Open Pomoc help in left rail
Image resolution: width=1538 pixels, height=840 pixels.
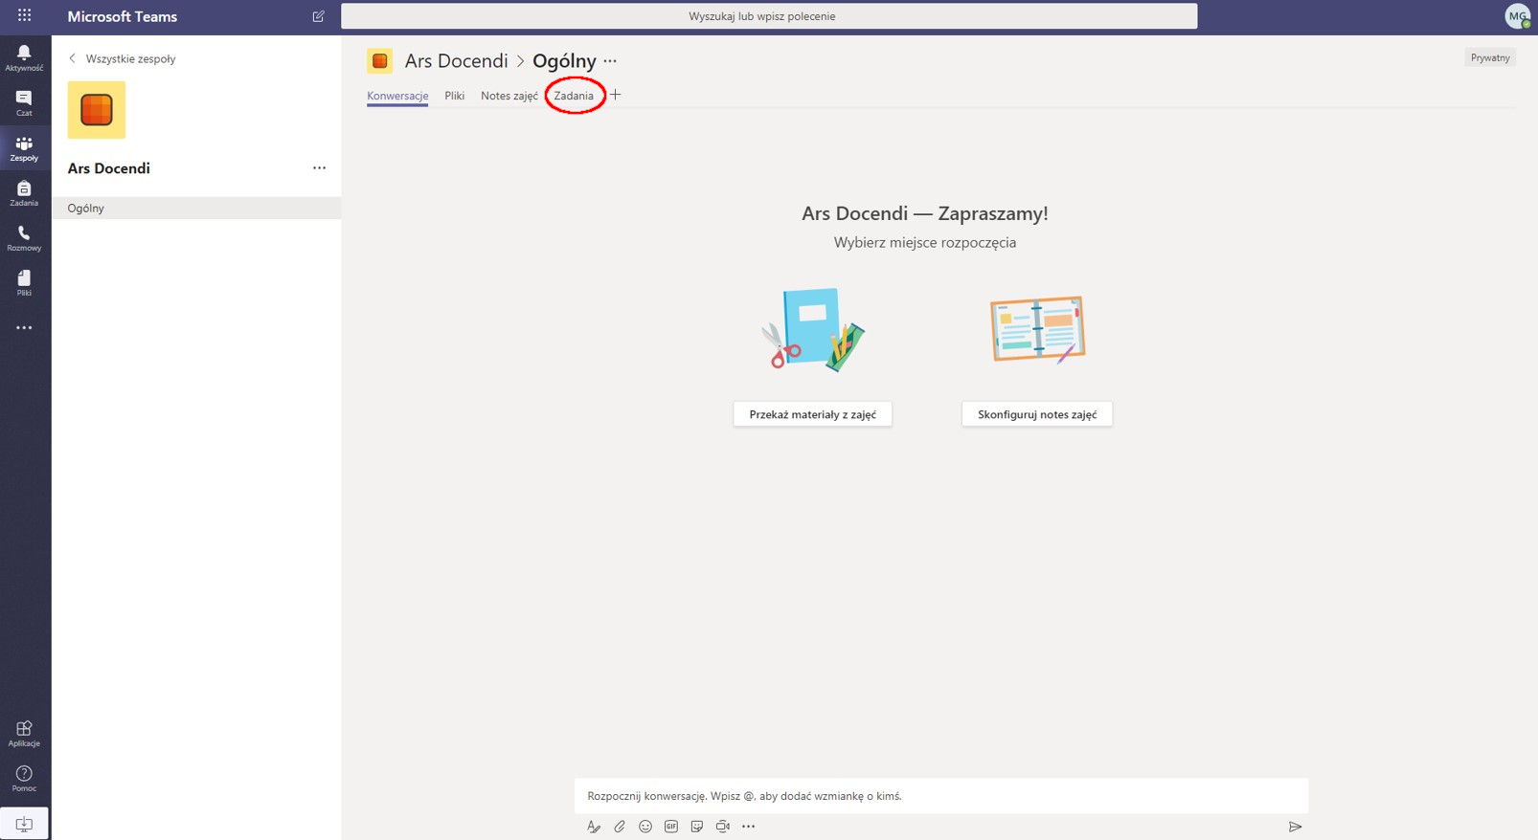coord(24,778)
